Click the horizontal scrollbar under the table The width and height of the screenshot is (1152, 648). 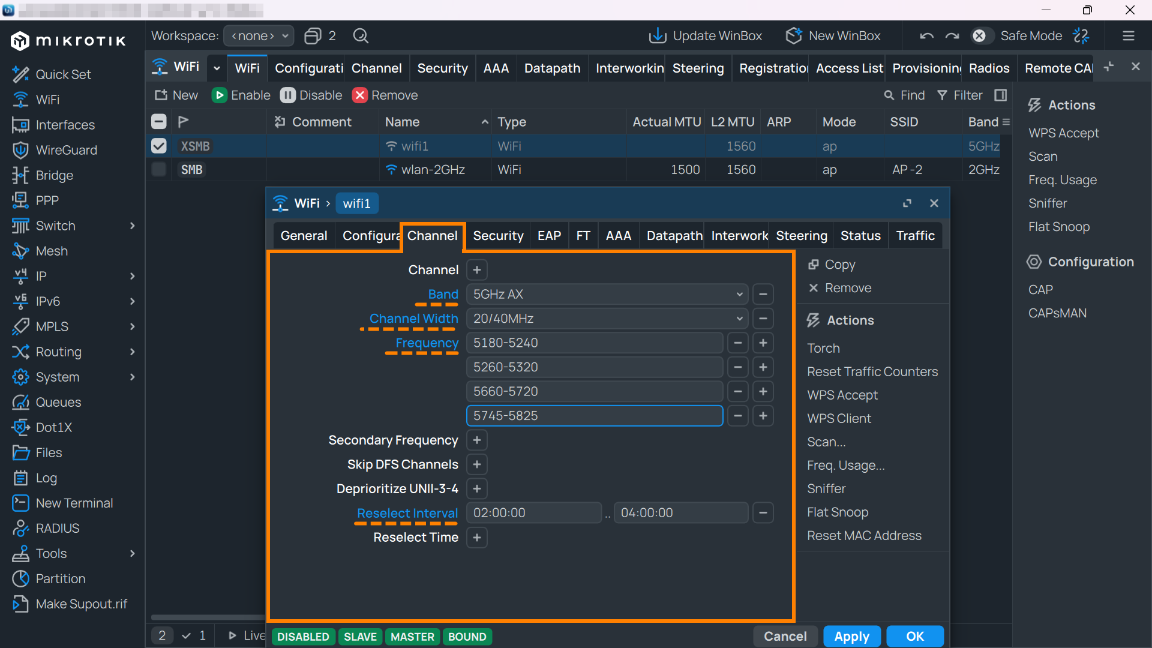(208, 617)
